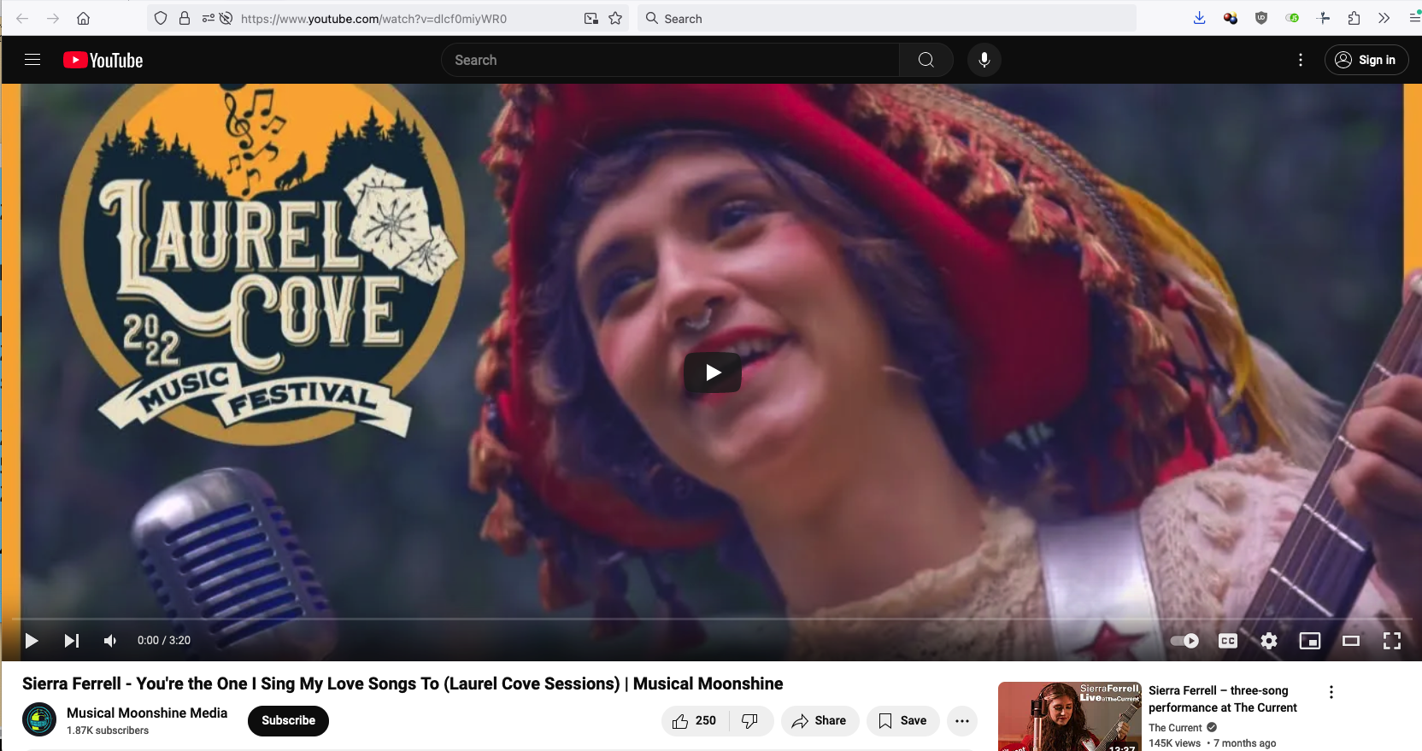Open the site permissions icon in the address bar
The image size is (1422, 751).
click(x=208, y=18)
